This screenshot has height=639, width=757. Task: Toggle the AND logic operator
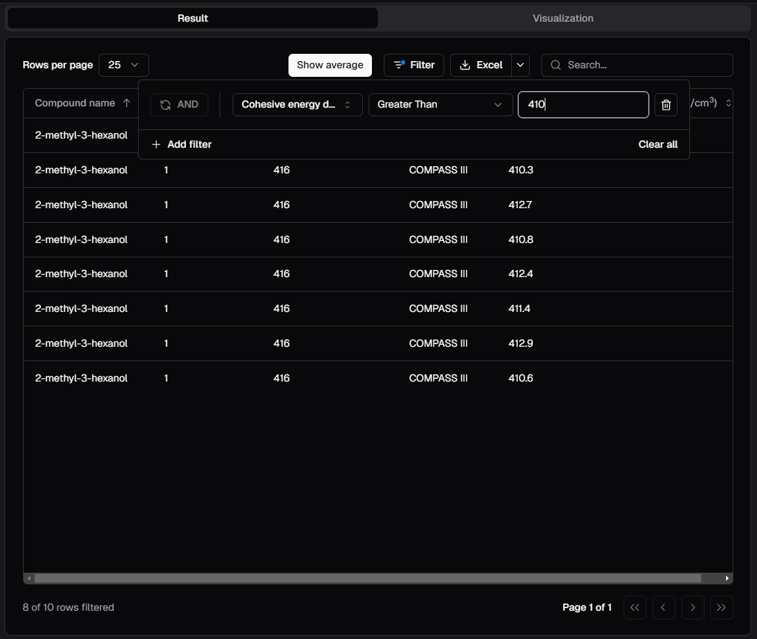(x=179, y=105)
